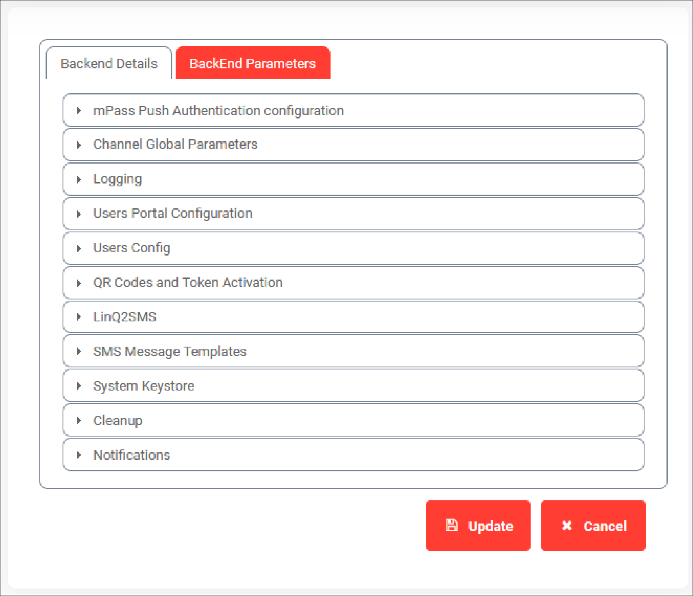The height and width of the screenshot is (596, 693).
Task: Expand SMS Message Templates triangle
Action: point(79,352)
